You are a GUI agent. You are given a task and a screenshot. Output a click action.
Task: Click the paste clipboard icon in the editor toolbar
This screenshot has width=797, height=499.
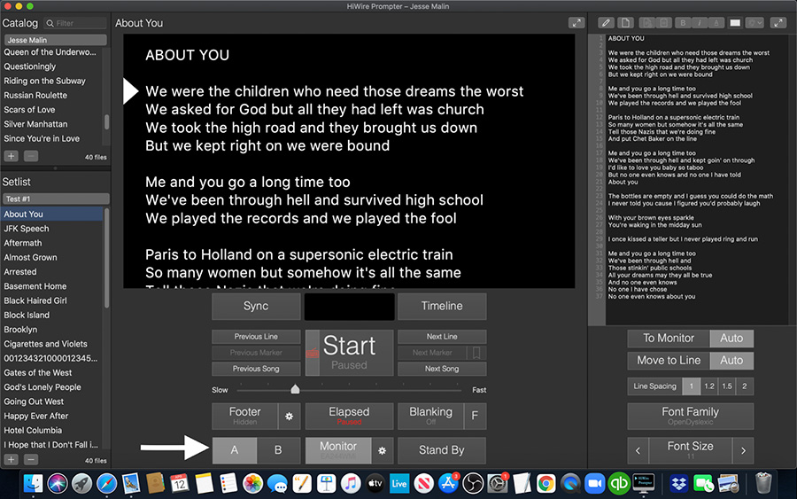click(664, 23)
